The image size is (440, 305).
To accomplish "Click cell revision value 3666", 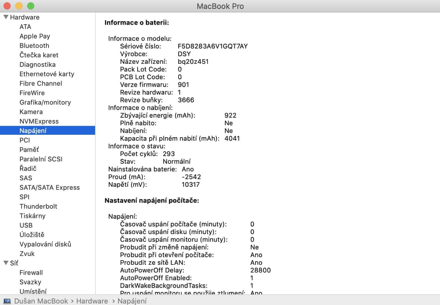I will pos(186,100).
